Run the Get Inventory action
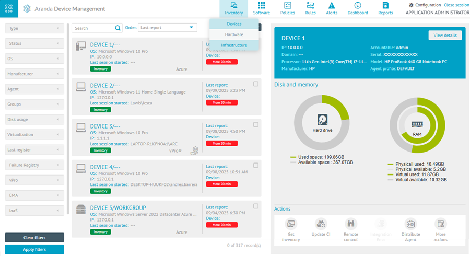470x256 pixels. click(x=291, y=224)
